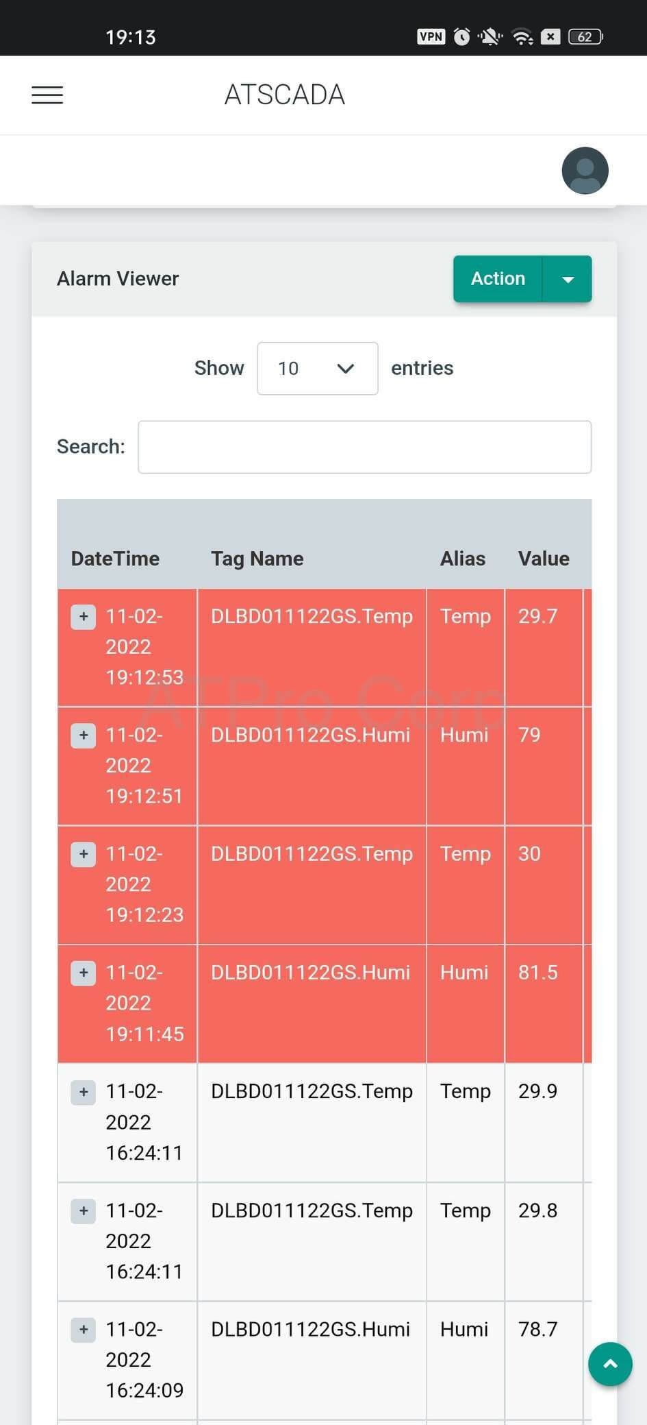Sort table by Value column header
Image resolution: width=647 pixels, height=1425 pixels.
(544, 559)
